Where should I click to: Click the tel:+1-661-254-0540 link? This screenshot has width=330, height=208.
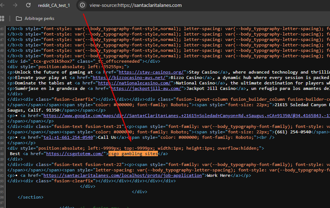(x=68, y=137)
